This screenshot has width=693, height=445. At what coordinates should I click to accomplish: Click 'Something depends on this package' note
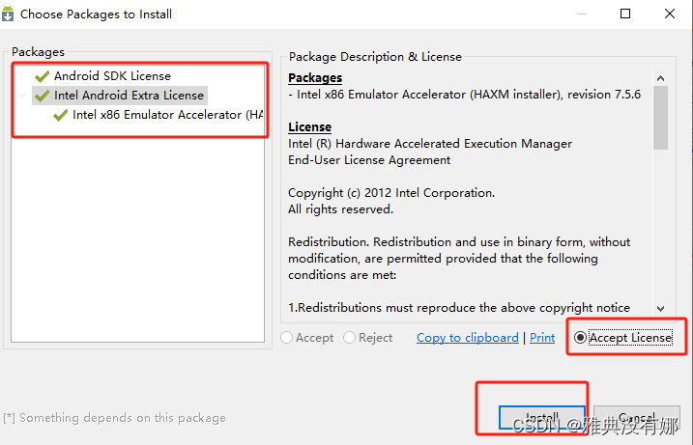pyautogui.click(x=114, y=418)
